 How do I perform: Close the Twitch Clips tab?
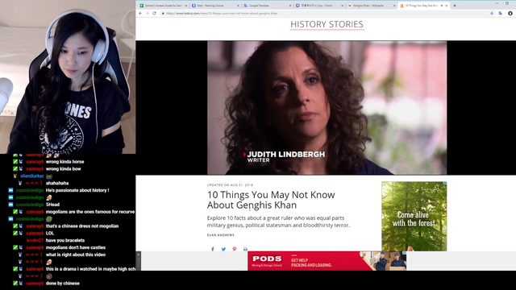(x=342, y=6)
